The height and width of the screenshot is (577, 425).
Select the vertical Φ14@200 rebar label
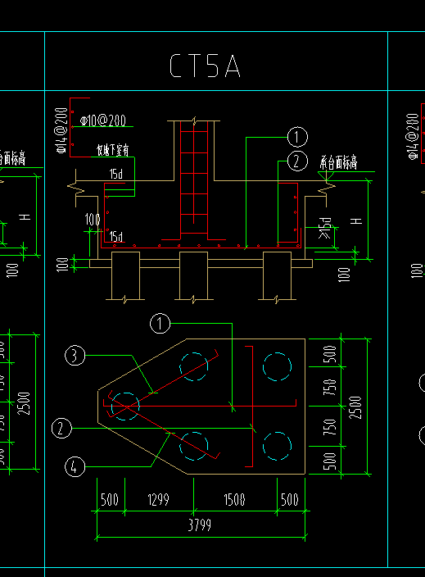[61, 130]
